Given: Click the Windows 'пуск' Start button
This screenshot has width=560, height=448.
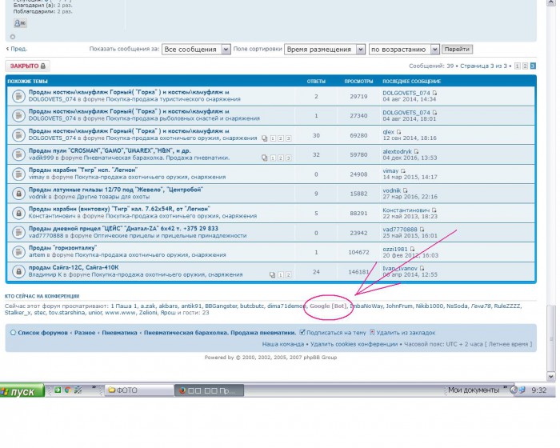Looking at the screenshot, I should pyautogui.click(x=20, y=391).
